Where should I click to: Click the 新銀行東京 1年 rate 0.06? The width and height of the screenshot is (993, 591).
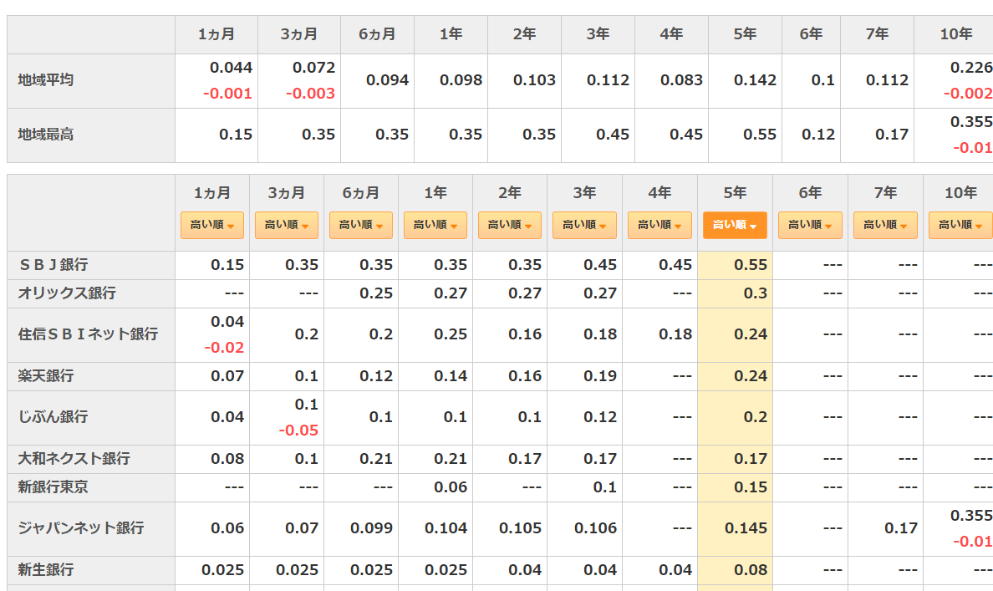coord(451,487)
